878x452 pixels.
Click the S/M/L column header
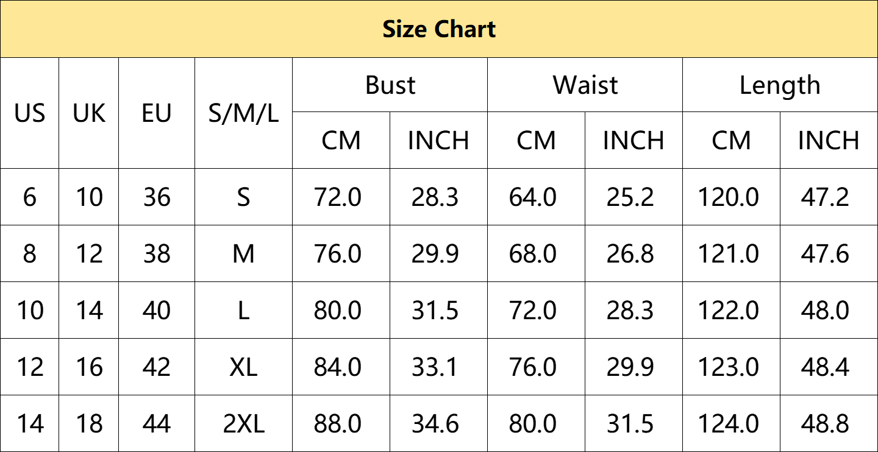(x=243, y=113)
